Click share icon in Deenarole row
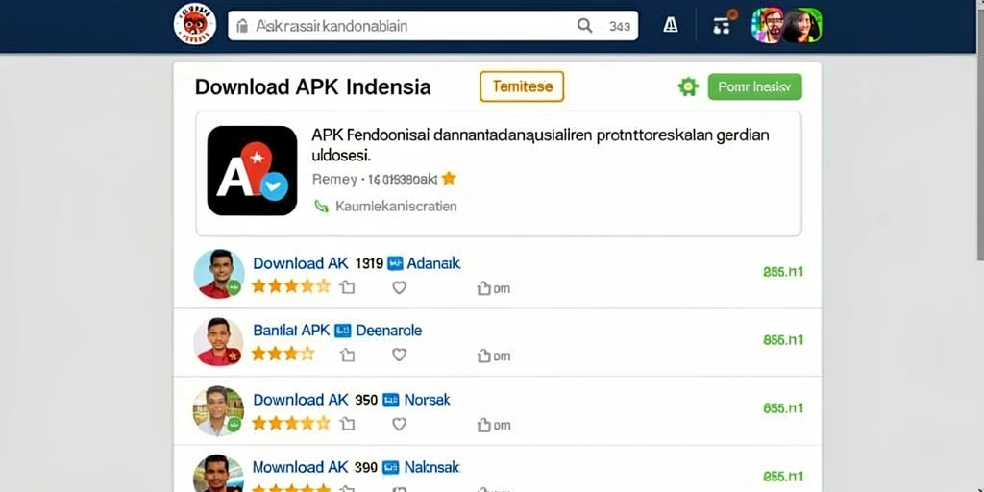The height and width of the screenshot is (492, 984). coord(347,356)
